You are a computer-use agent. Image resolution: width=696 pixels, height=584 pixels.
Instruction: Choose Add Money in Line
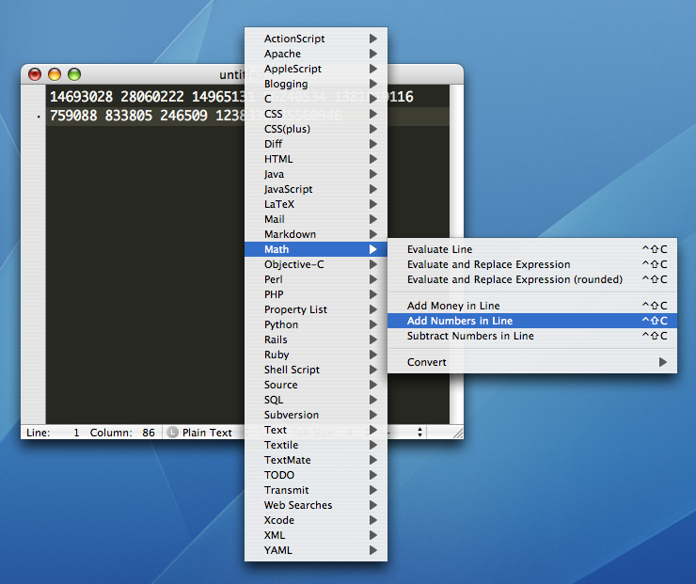click(x=532, y=306)
